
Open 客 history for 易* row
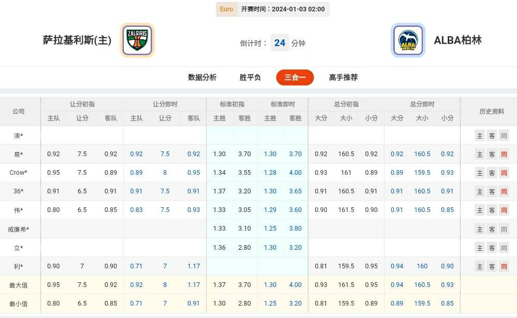click(x=492, y=154)
